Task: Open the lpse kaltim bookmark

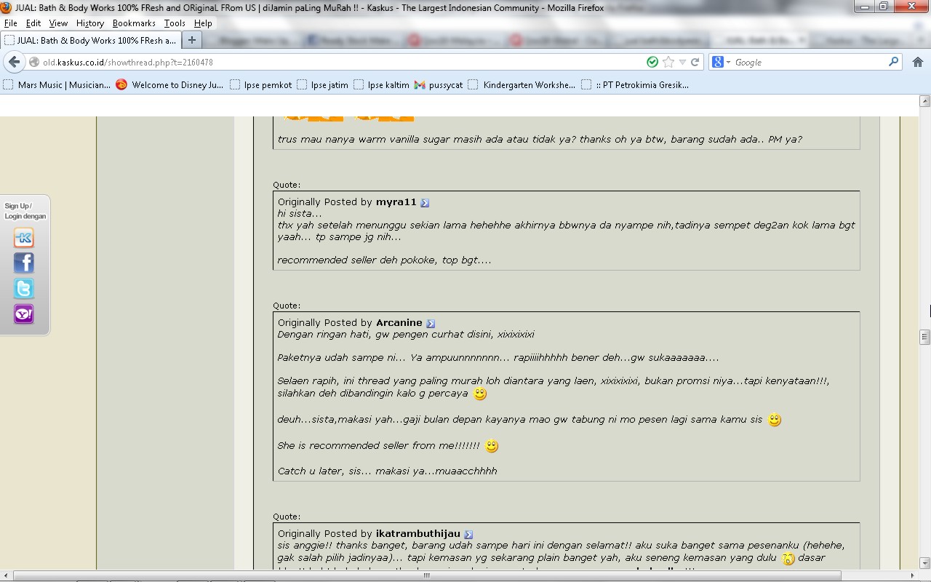Action: point(382,85)
